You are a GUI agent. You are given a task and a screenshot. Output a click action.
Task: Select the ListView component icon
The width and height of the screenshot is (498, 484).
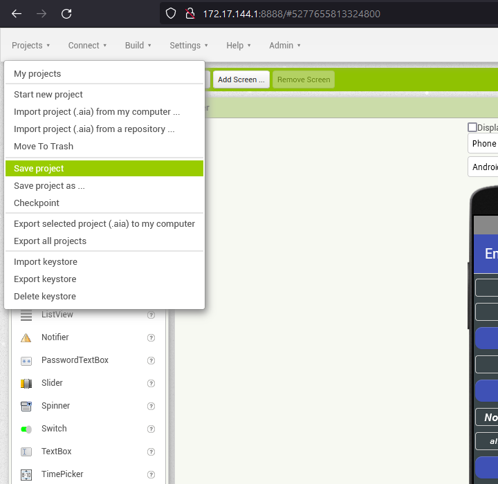click(x=26, y=315)
